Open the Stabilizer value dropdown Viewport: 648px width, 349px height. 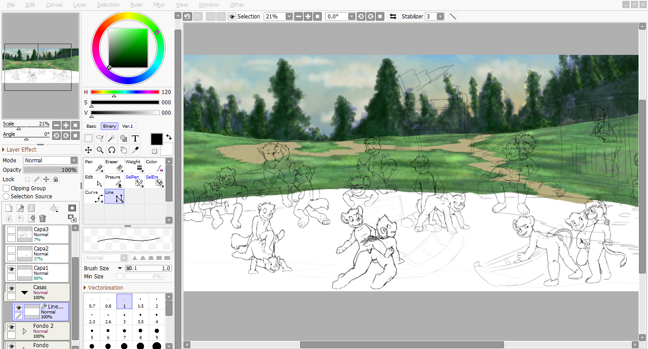click(440, 17)
